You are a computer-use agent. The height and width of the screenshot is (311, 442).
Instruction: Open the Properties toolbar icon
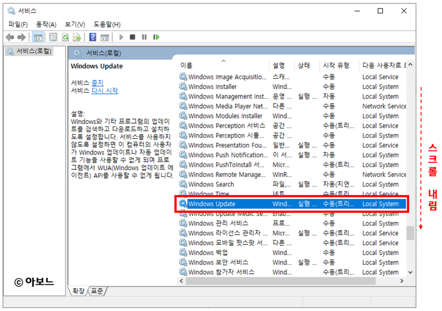coord(53,37)
